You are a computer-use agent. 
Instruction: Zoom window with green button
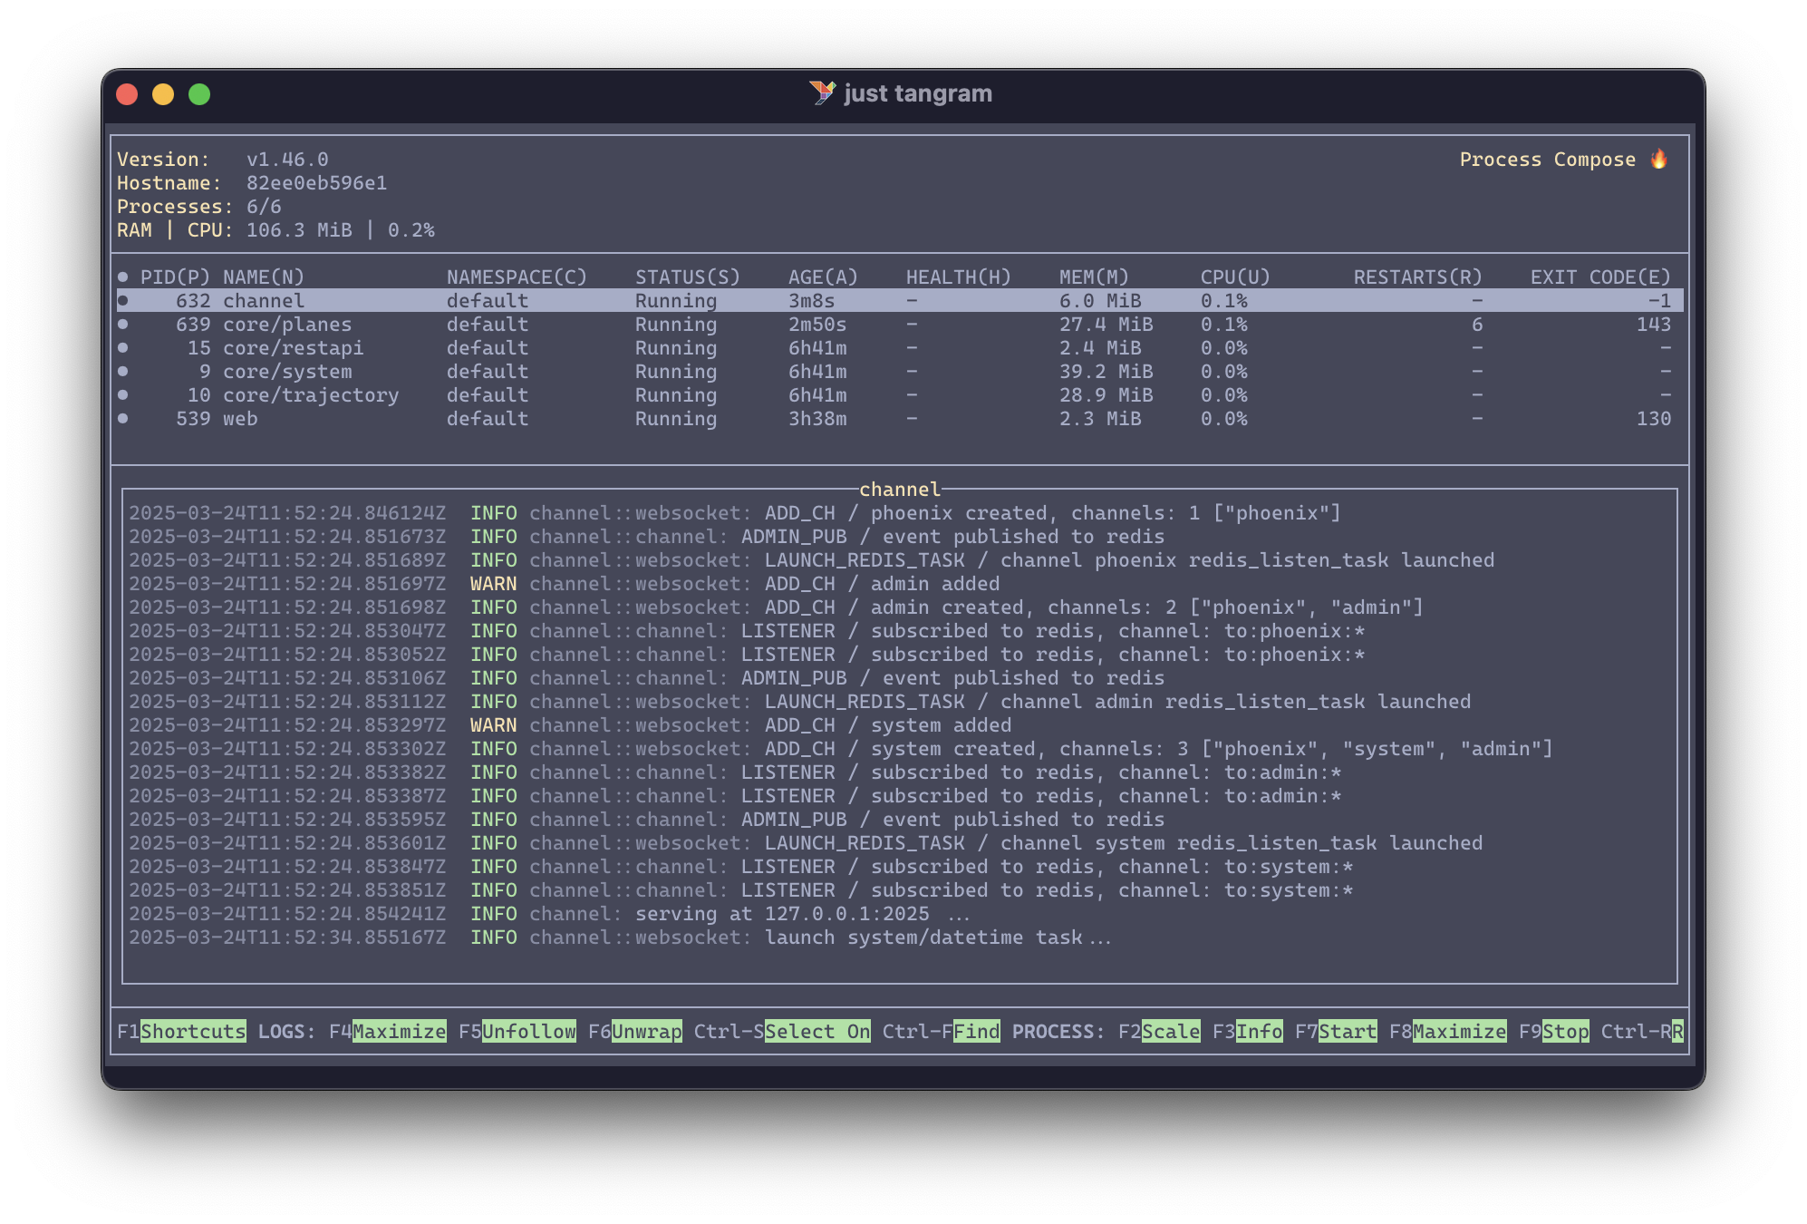click(199, 94)
